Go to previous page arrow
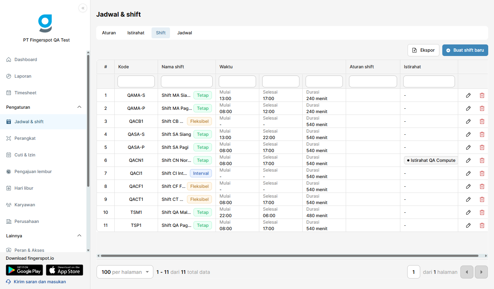Screen dimensions: 494x289 point(467,272)
